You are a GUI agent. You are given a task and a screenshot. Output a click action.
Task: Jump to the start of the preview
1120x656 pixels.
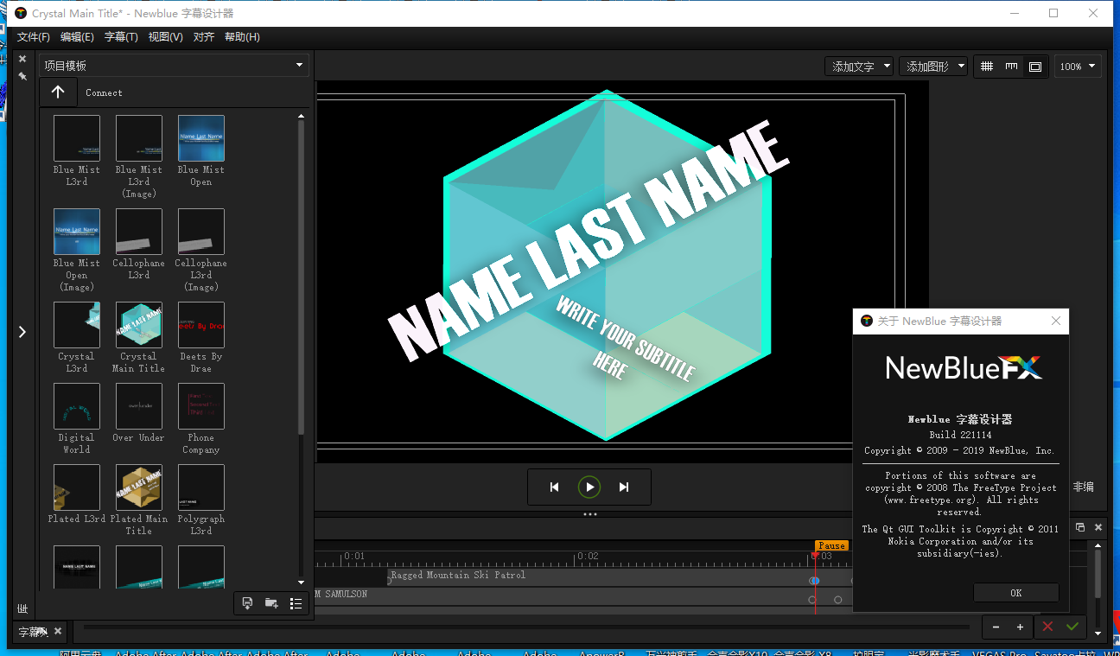pos(555,487)
